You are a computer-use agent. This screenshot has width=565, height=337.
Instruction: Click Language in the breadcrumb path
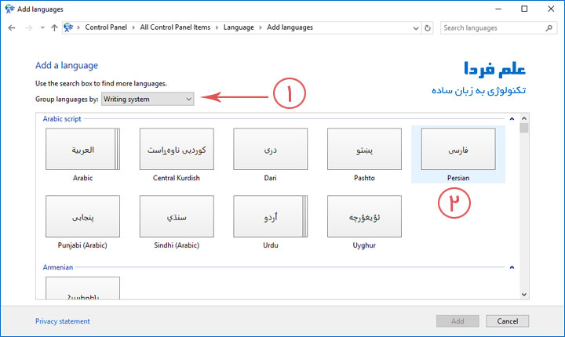coord(239,27)
